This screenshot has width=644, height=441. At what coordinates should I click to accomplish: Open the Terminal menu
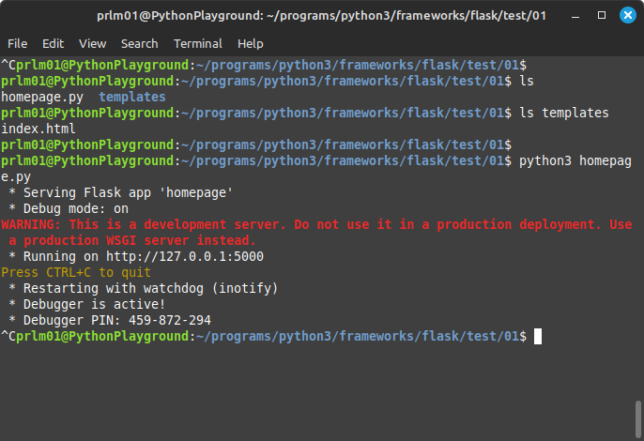click(x=197, y=43)
